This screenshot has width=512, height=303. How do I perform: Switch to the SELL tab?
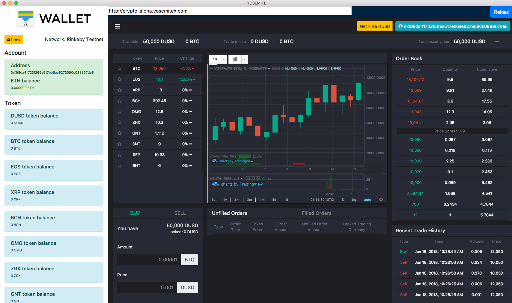pos(180,213)
